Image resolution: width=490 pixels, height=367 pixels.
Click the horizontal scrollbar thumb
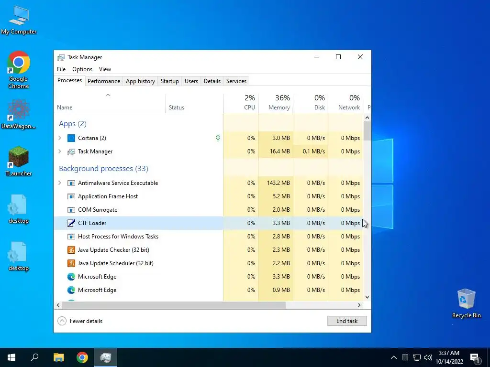pos(174,305)
